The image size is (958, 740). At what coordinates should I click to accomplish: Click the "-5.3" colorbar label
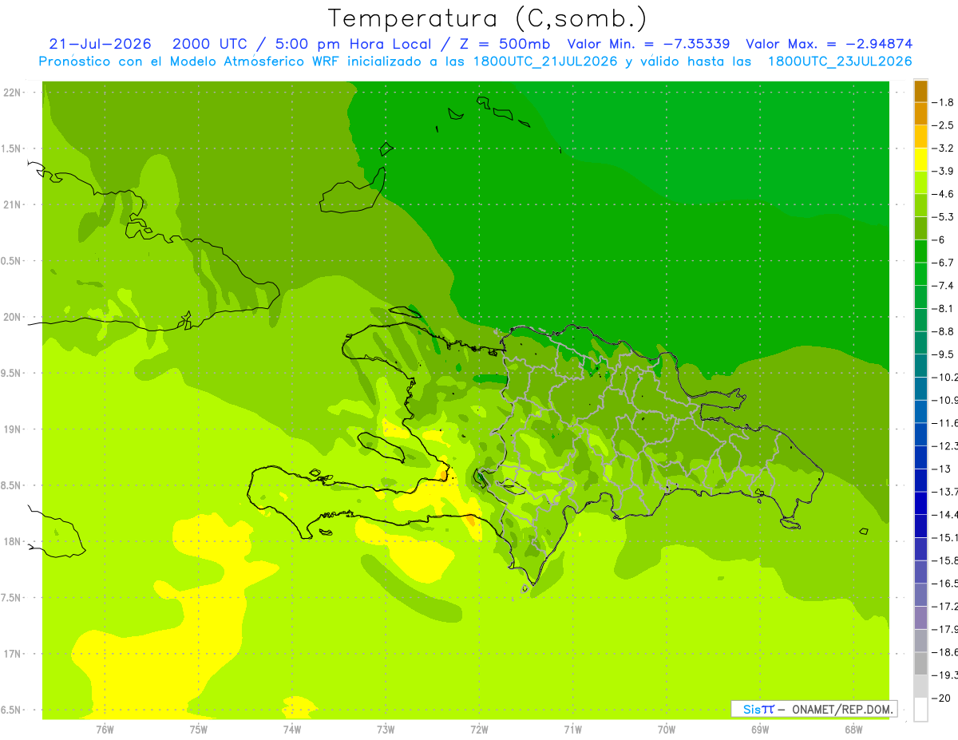943,216
